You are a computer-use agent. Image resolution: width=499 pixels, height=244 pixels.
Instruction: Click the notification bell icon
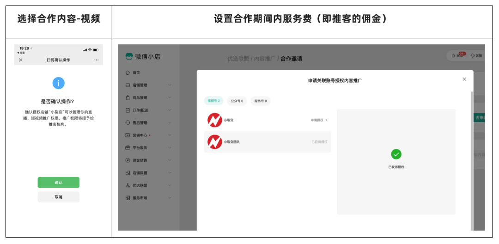(454, 56)
